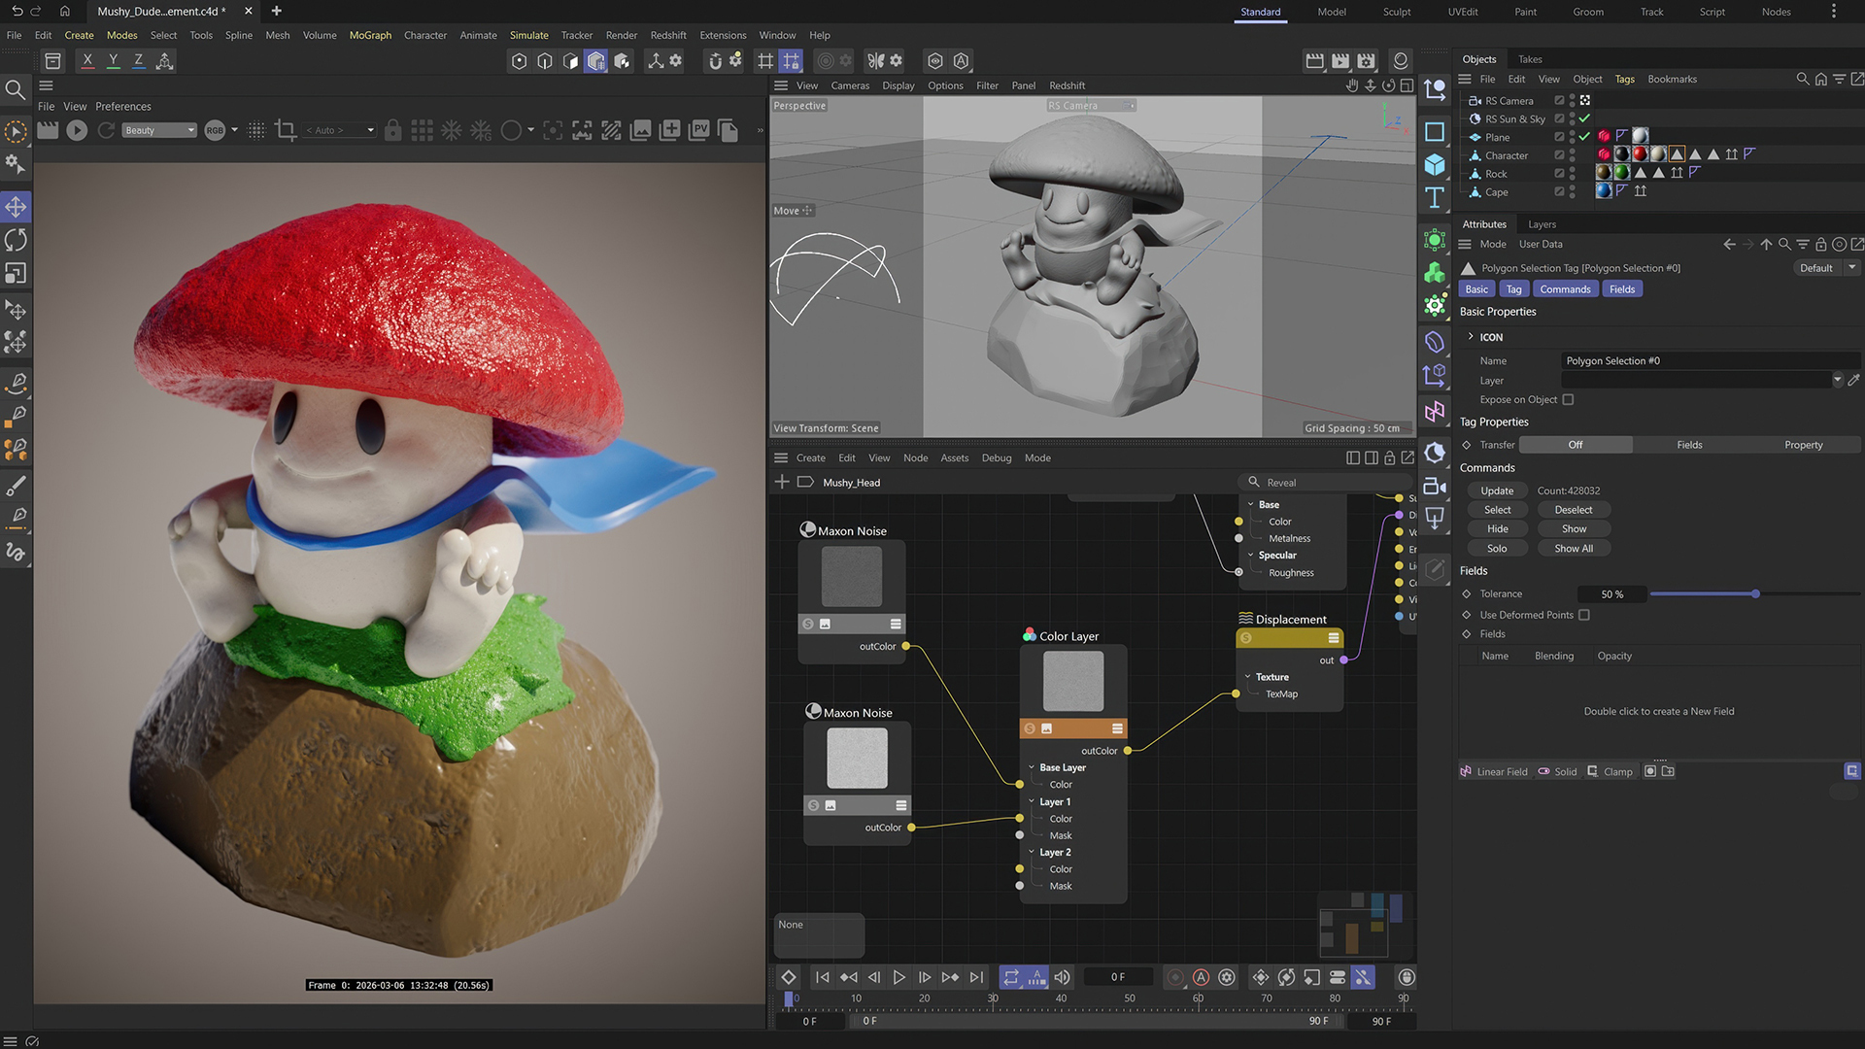
Task: Enable the Use Deformed Points checkbox
Action: [1584, 615]
